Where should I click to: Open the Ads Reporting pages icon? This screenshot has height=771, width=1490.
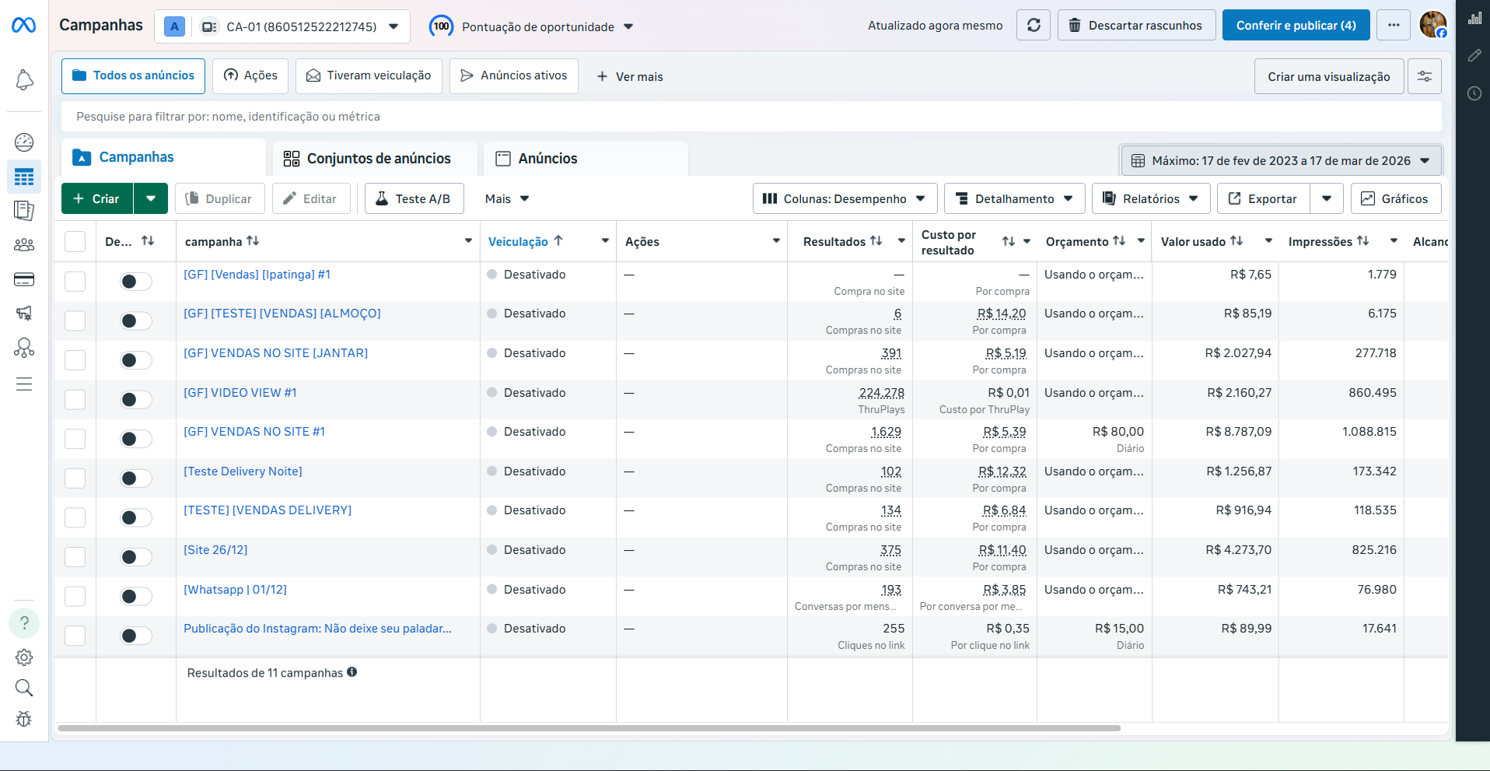(x=24, y=210)
